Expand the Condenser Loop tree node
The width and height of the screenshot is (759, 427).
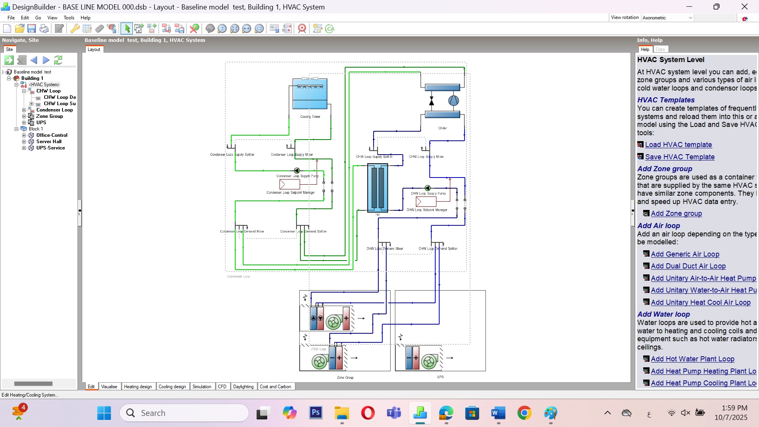coord(24,110)
